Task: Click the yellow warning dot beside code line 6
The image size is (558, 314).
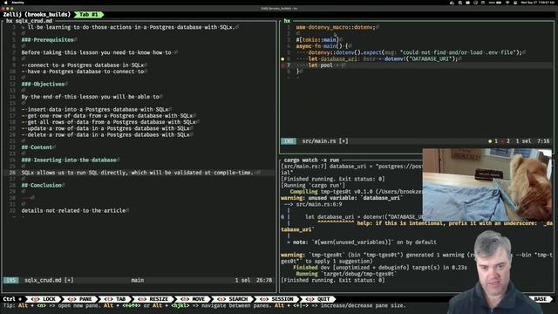Action: pos(282,59)
